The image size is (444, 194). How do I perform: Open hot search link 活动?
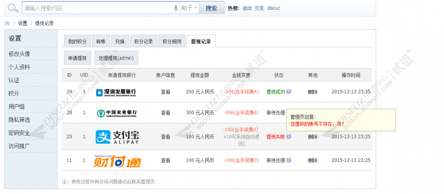[x=247, y=8]
